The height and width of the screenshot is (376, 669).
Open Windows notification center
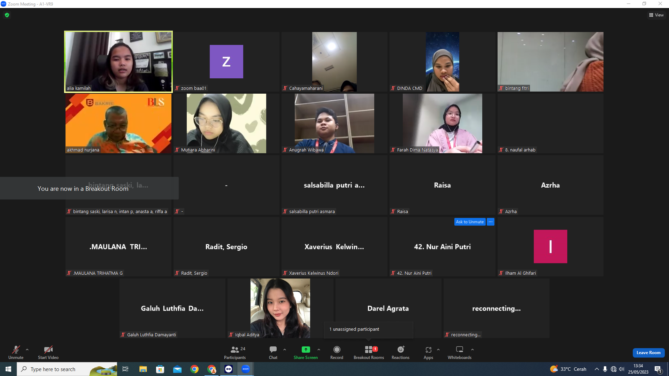658,369
